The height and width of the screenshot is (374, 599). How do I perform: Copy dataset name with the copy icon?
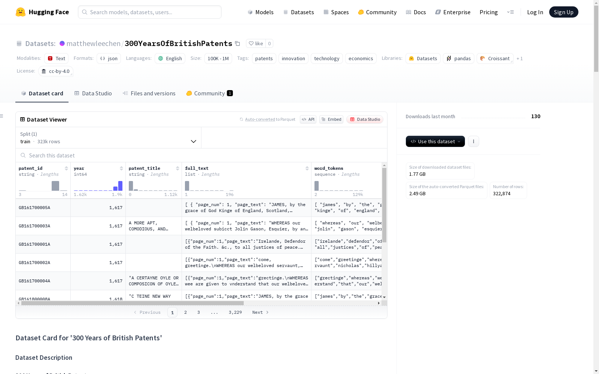click(237, 43)
